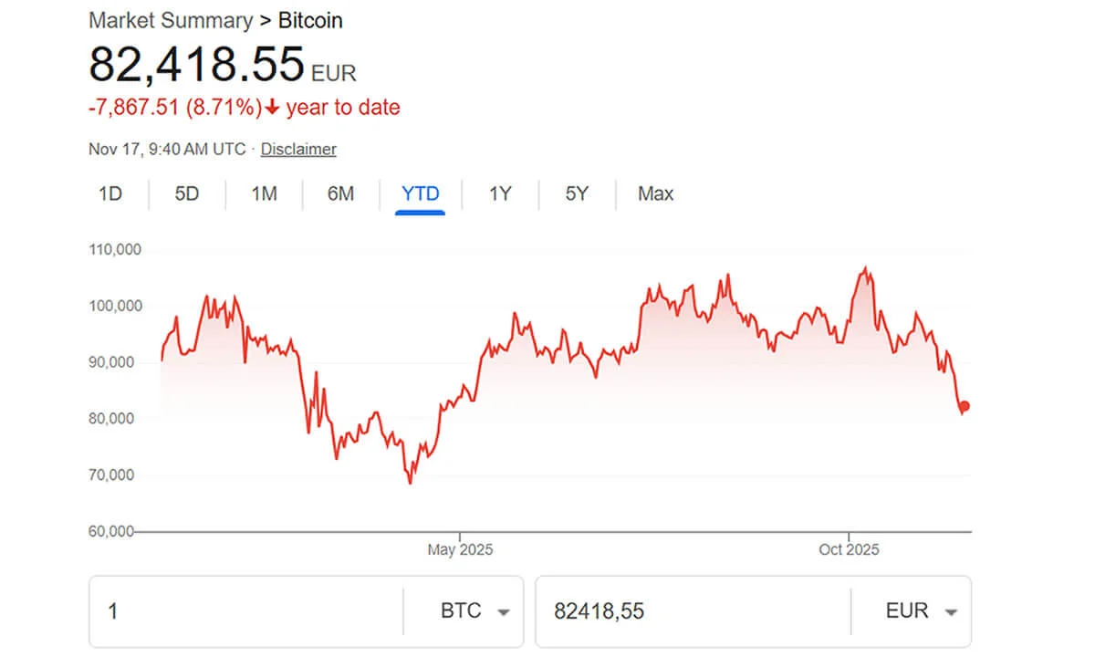Click the BTC dropdown chevron arrow
The height and width of the screenshot is (657, 1095).
coord(504,613)
